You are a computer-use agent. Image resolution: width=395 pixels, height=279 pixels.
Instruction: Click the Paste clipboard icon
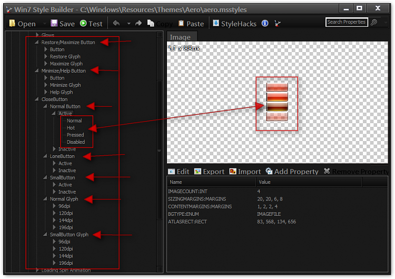[x=181, y=23]
